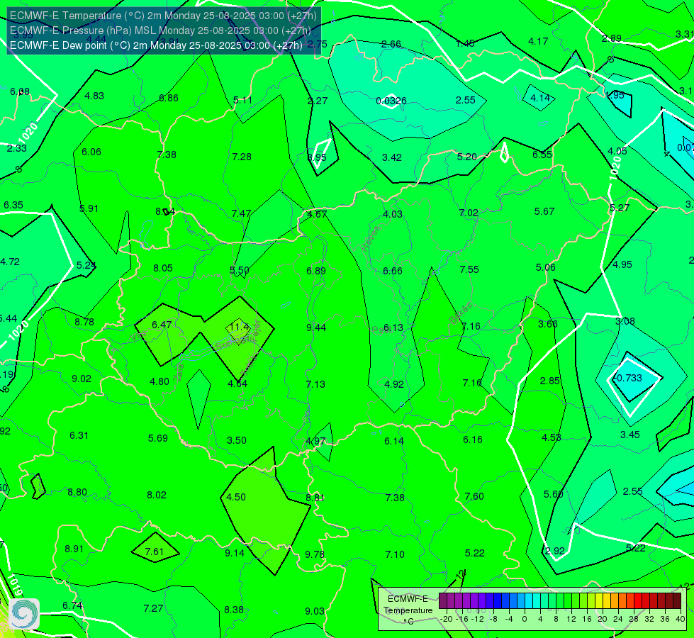Click the 8.38 value on the map
This screenshot has width=694, height=638.
pyautogui.click(x=234, y=610)
